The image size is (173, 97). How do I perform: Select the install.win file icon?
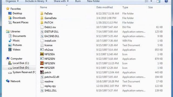pos(42,41)
